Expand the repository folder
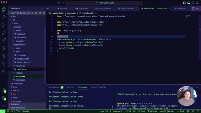 [20, 41]
